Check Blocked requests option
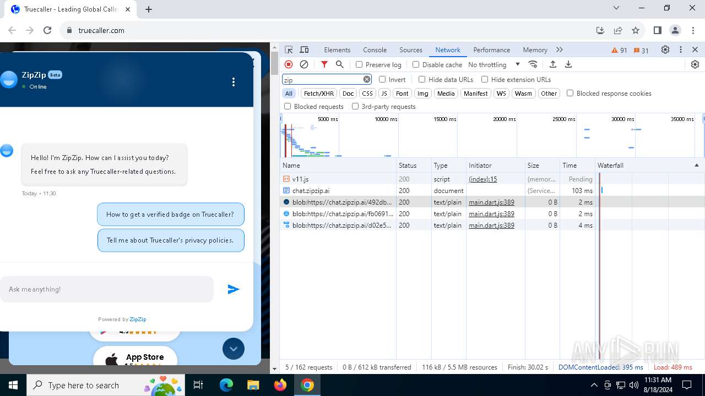705x396 pixels. point(288,106)
